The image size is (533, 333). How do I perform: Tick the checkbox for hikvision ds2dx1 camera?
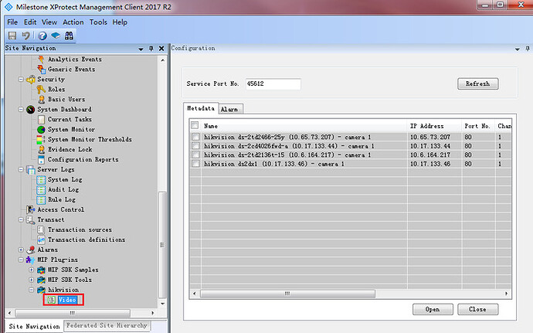point(196,164)
